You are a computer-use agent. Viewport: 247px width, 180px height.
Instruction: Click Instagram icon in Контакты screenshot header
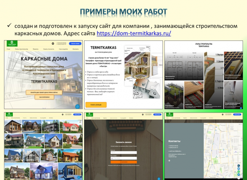point(223,114)
